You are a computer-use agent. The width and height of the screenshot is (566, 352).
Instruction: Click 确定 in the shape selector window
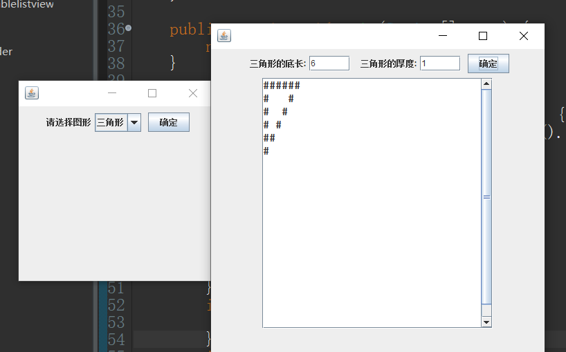pos(169,122)
